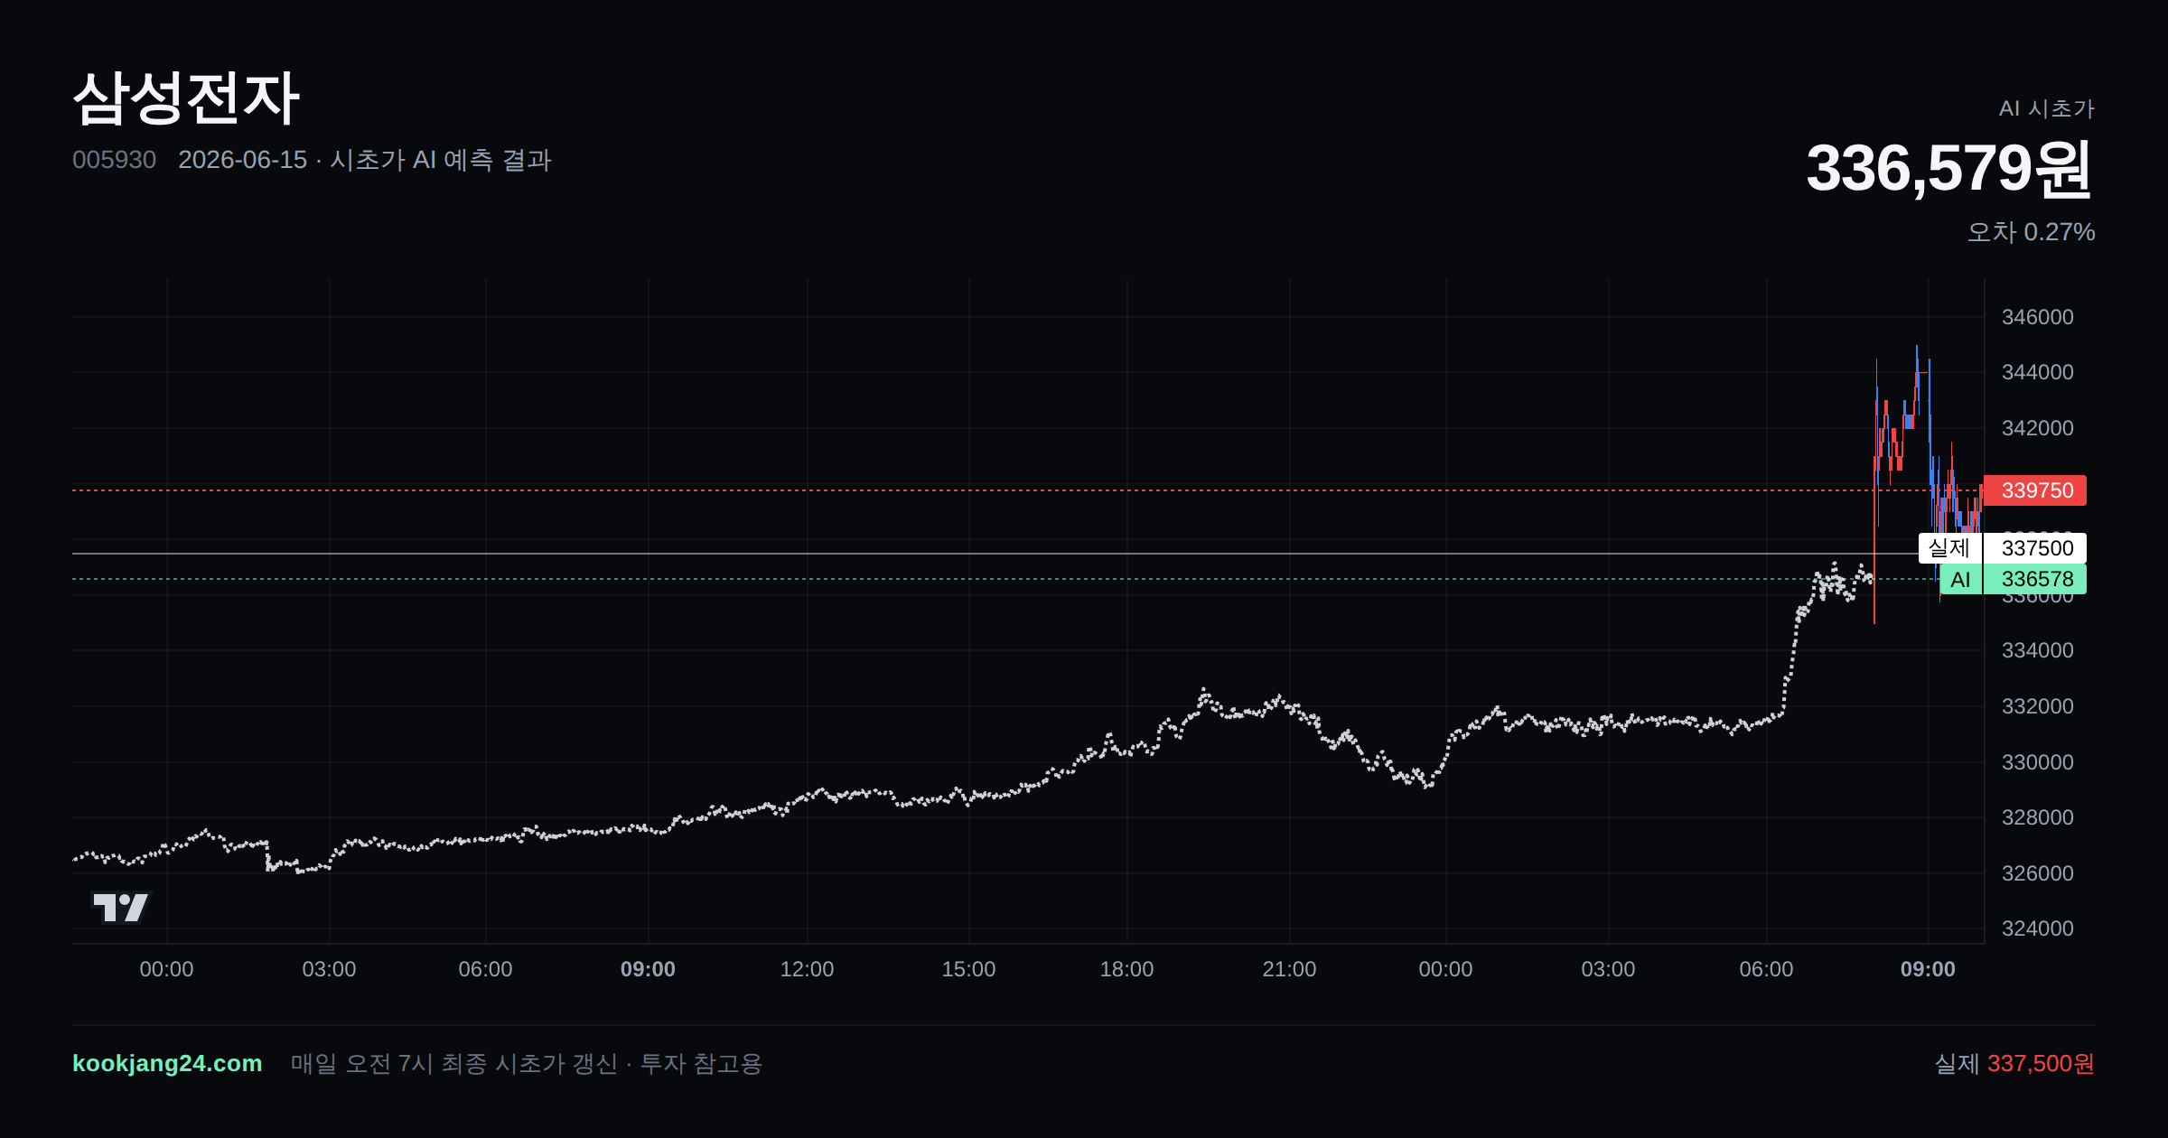The width and height of the screenshot is (2168, 1138).
Task: Click the green AI 336578 price label
Action: click(x=2013, y=579)
